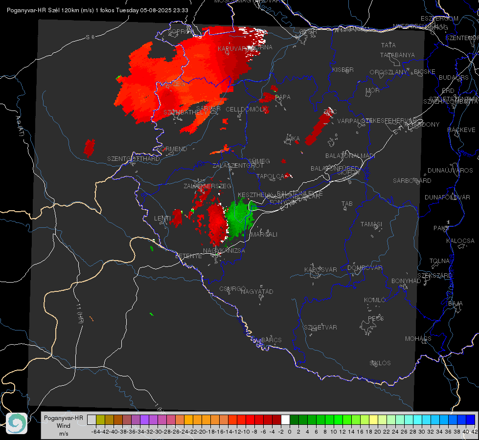Screen dimensions: 479x440
Task: Click the 'DUNAUJVAROS' city label
Action: pyautogui.click(x=450, y=171)
